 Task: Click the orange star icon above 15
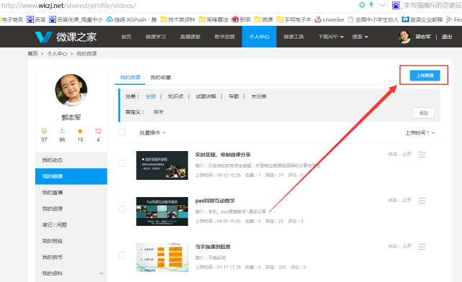[x=80, y=131]
